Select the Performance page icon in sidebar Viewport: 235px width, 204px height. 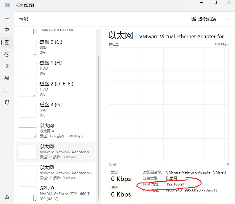[x=7, y=42]
